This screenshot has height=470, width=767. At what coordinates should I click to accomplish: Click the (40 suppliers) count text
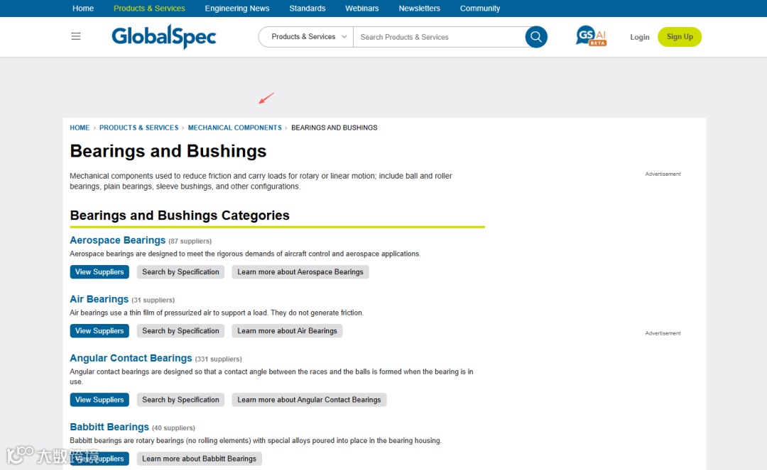coord(173,428)
